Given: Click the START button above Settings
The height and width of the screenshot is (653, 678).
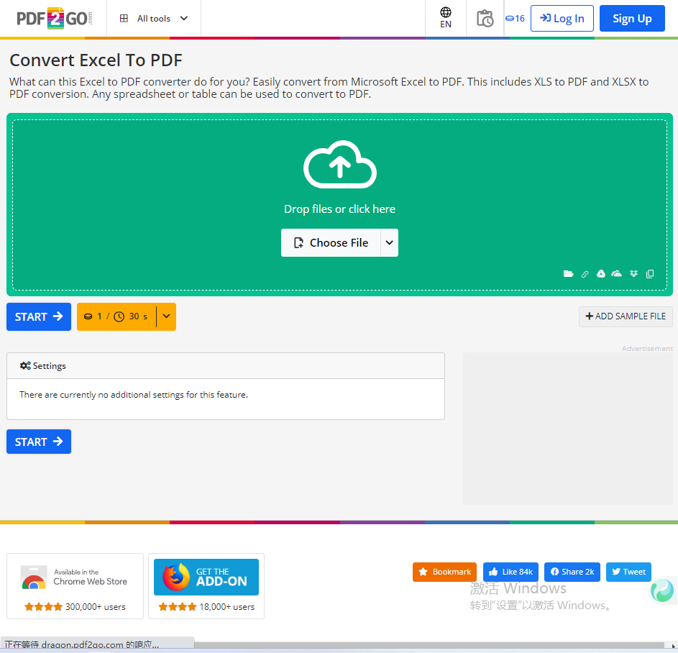Looking at the screenshot, I should point(39,316).
